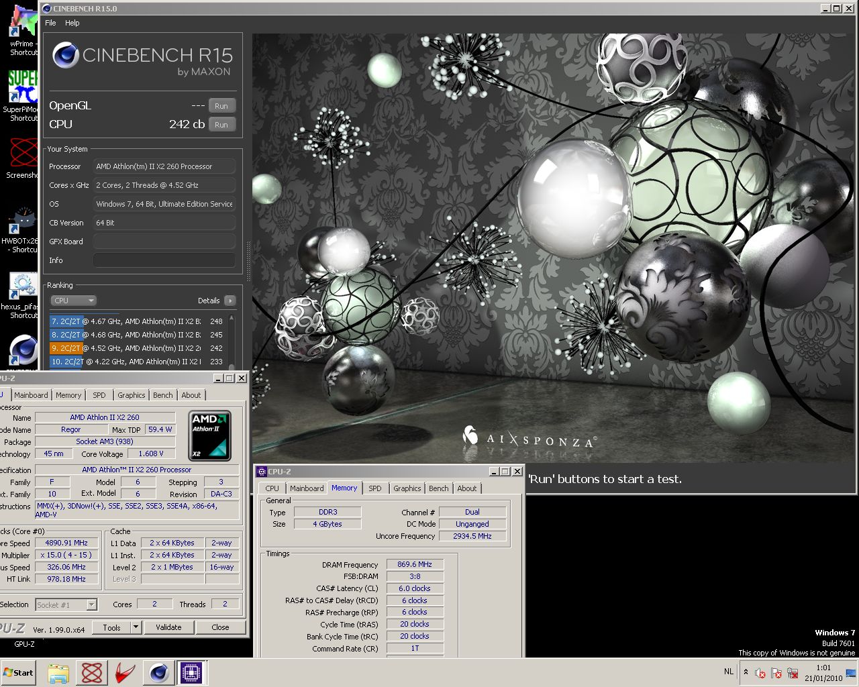Click the NL language indicator
Screen dimensions: 859x687
click(729, 672)
